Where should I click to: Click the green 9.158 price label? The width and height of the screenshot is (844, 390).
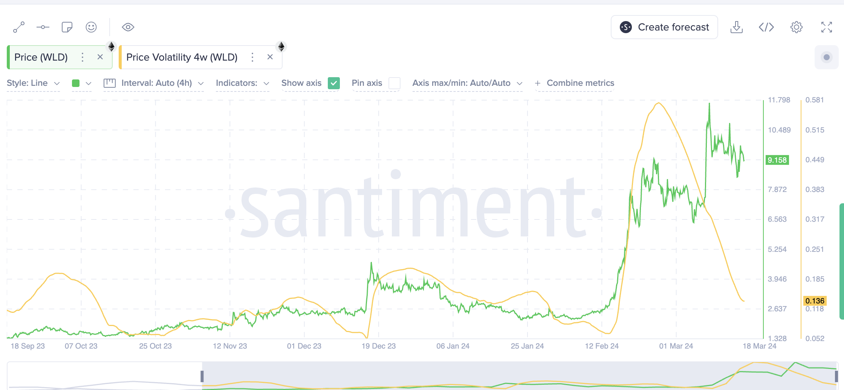tap(777, 160)
